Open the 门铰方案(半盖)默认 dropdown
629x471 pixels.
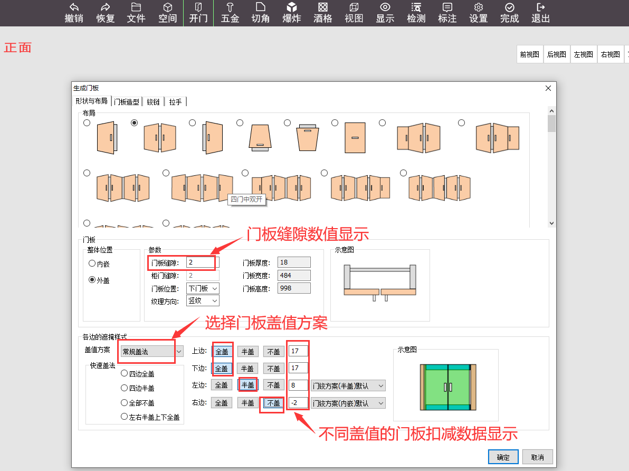click(348, 386)
